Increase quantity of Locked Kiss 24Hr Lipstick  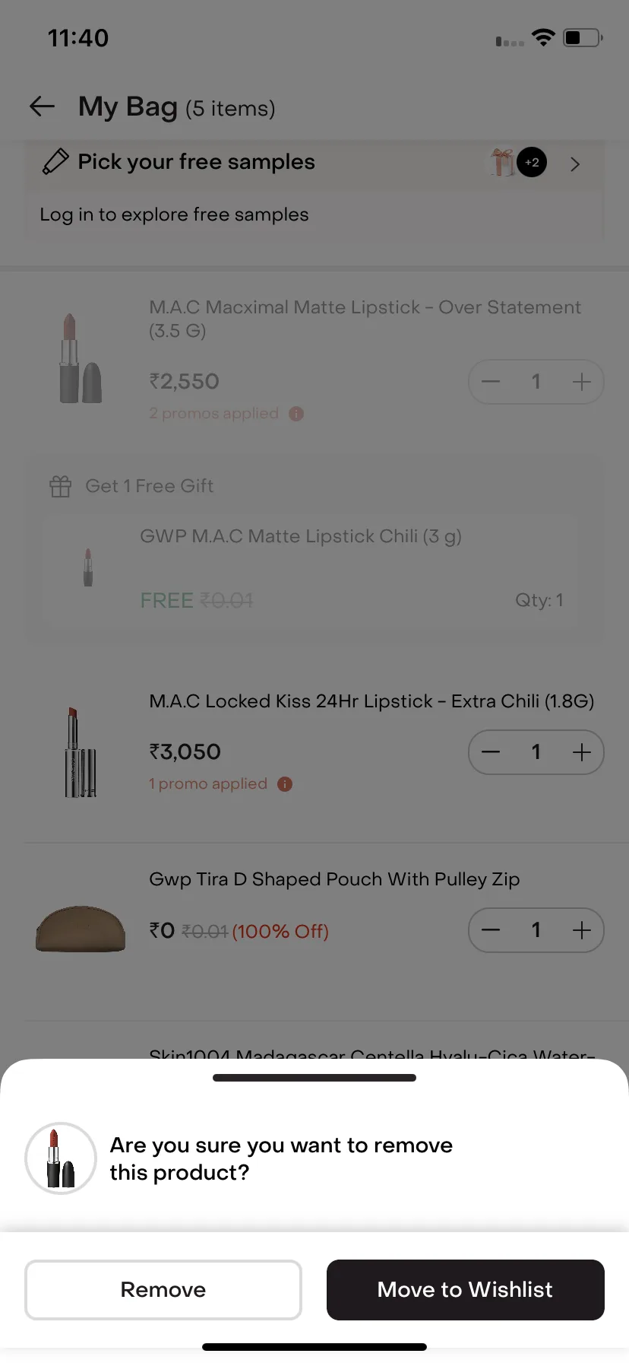[x=582, y=752]
